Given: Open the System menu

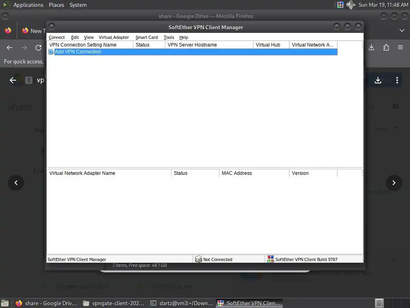Looking at the screenshot, I should click(x=78, y=5).
